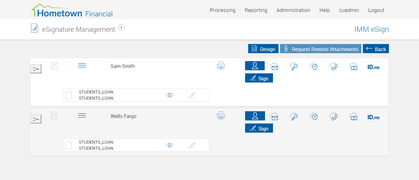Toggle in-person signer option for Sam Smith
Viewport: 419px width, 180px height.
[255, 66]
